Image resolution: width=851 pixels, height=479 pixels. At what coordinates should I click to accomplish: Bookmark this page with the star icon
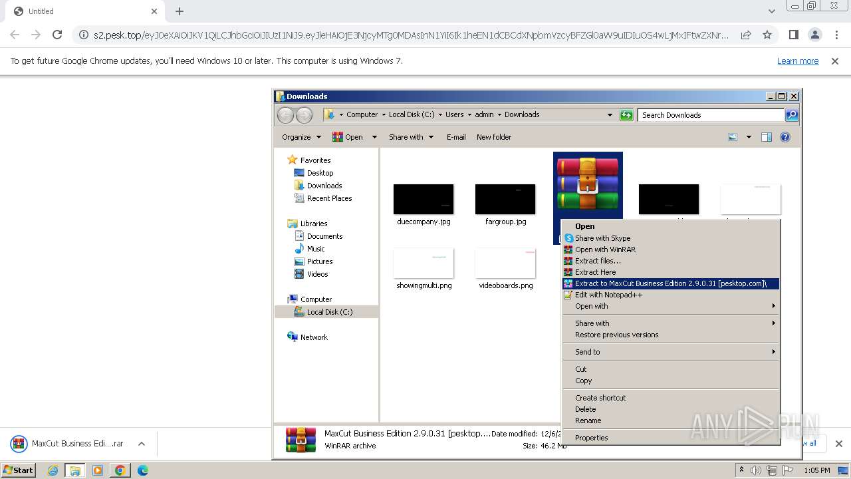767,35
